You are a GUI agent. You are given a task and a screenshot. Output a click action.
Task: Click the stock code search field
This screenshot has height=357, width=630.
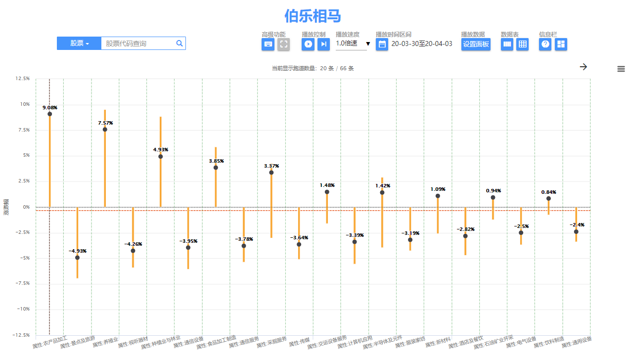(x=138, y=44)
